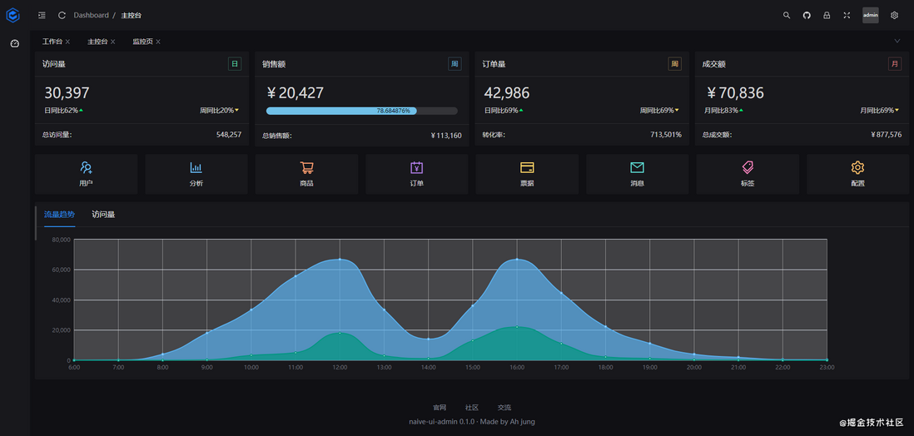Switch to the 访问量 chart tab
The image size is (914, 436).
103,215
